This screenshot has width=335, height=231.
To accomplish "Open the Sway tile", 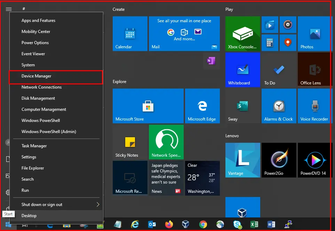I will 243,106.
